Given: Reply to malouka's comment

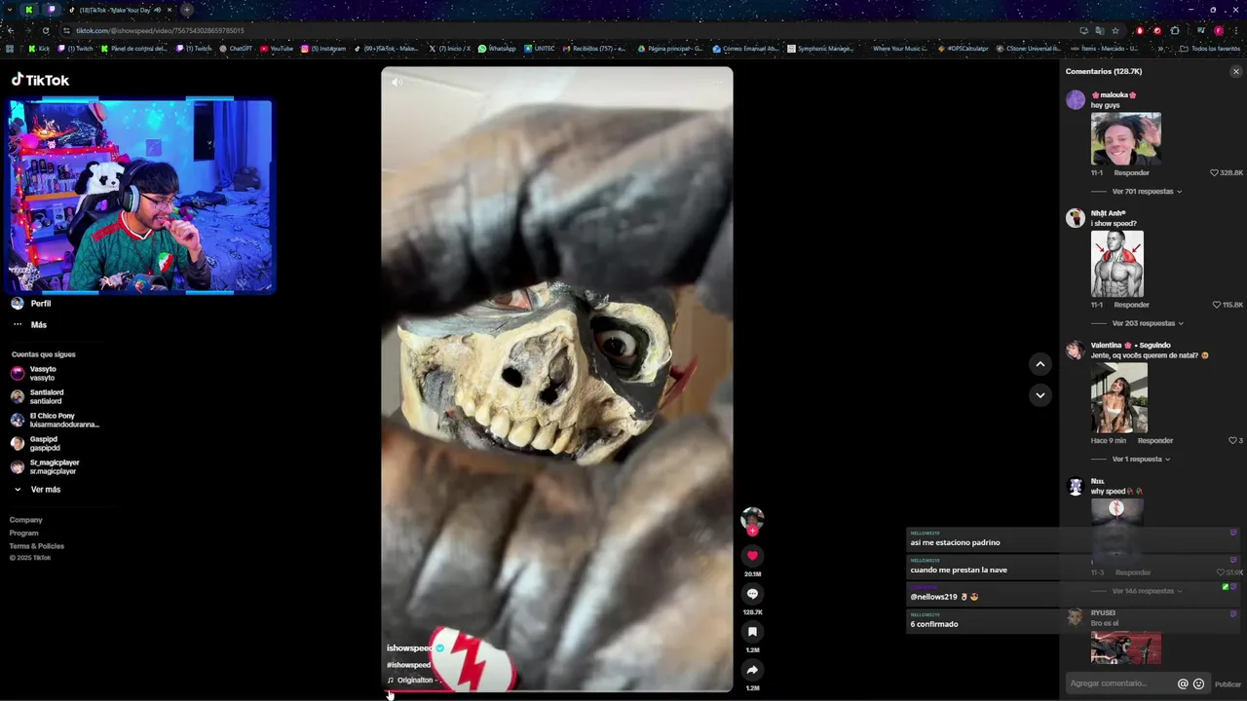Looking at the screenshot, I should (x=1132, y=172).
